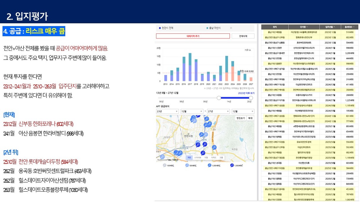360x202 pixels.
Task: Click the kakao logo on the map
Action: pyautogui.click(x=176, y=159)
